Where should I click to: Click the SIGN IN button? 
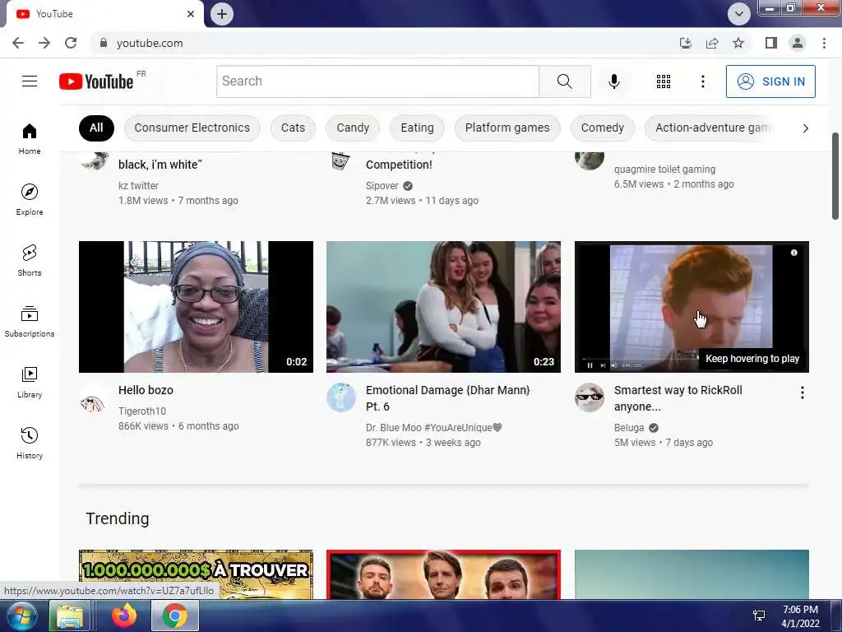pos(770,81)
